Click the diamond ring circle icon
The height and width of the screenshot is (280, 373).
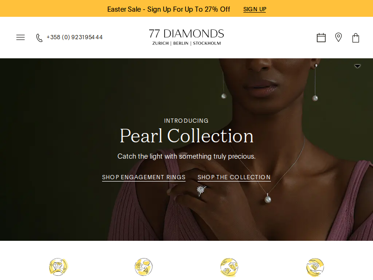(58, 267)
